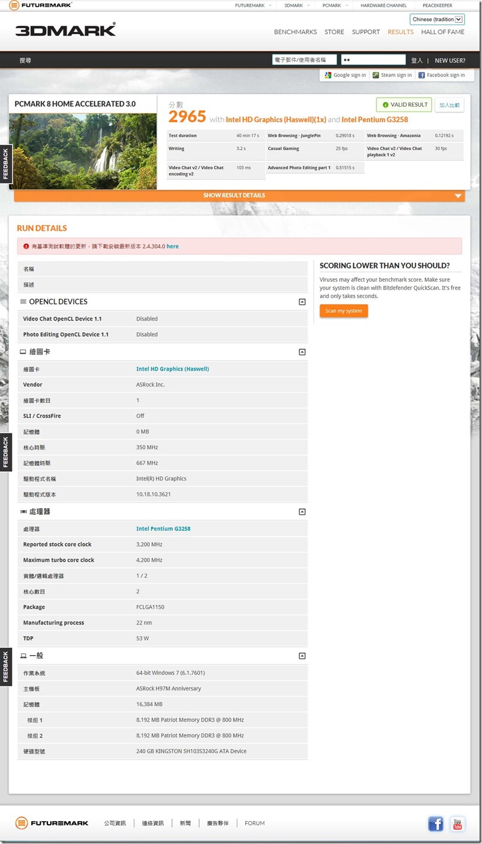Sign in with Google
482x844 pixels.
pos(345,75)
